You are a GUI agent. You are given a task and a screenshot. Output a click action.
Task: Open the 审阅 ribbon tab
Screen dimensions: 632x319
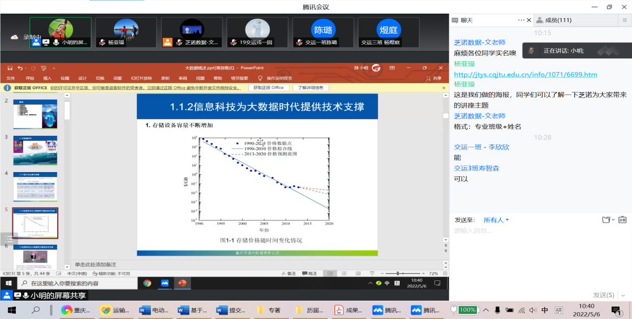click(183, 78)
